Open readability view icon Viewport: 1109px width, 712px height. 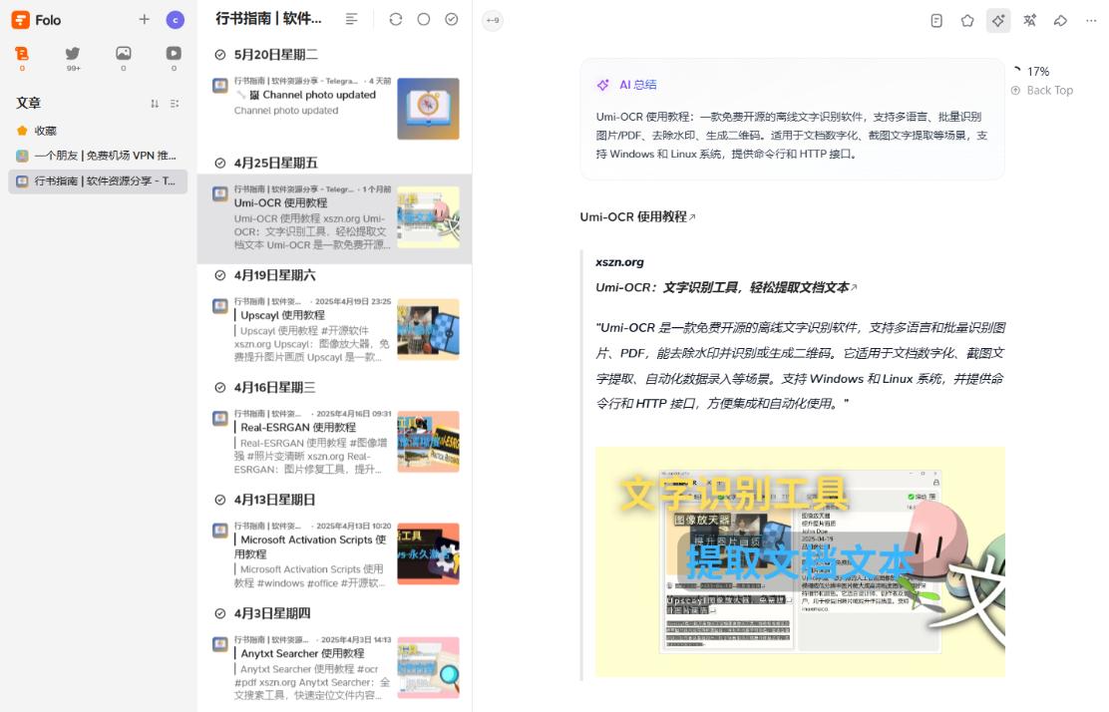935,20
